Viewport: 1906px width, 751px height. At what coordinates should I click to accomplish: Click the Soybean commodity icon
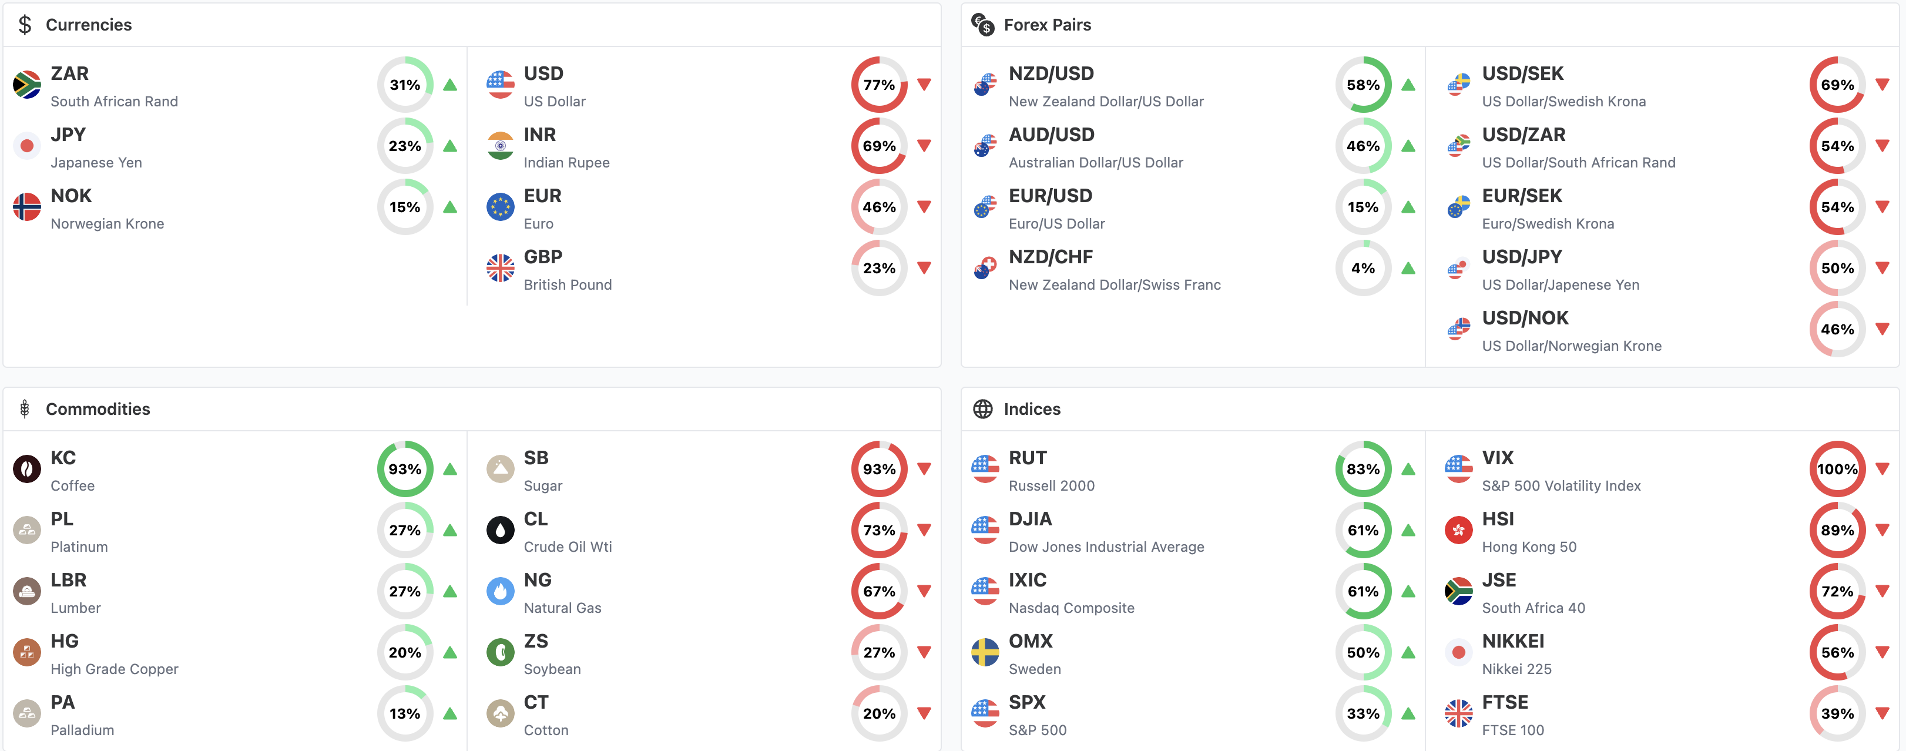[x=500, y=653]
